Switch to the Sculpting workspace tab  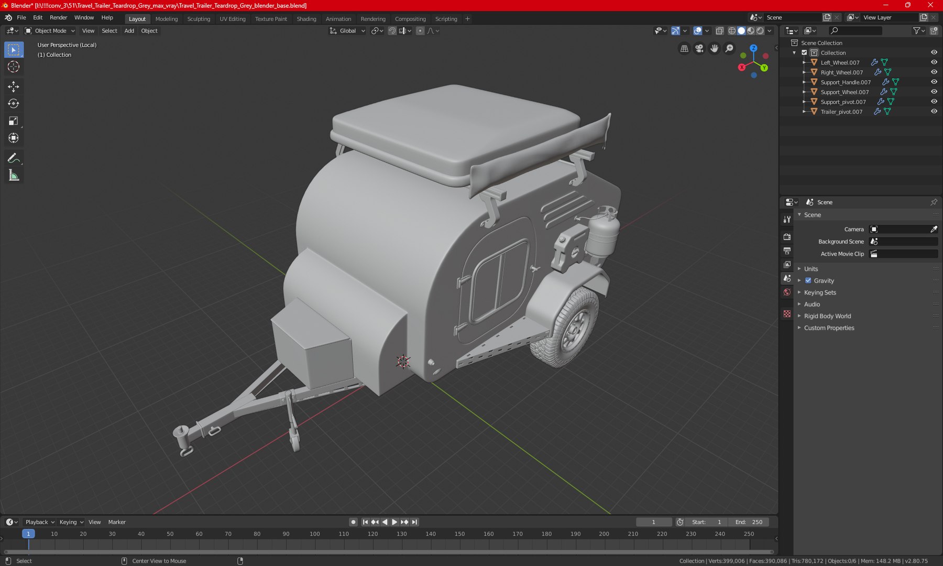pos(199,19)
